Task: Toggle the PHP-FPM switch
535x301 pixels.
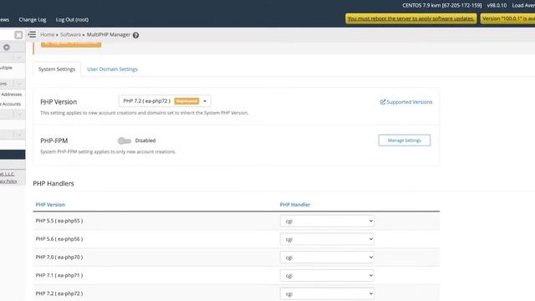Action: point(125,140)
